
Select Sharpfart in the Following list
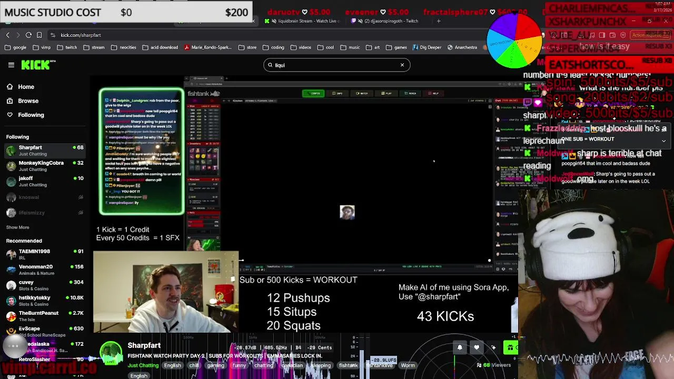pos(45,151)
